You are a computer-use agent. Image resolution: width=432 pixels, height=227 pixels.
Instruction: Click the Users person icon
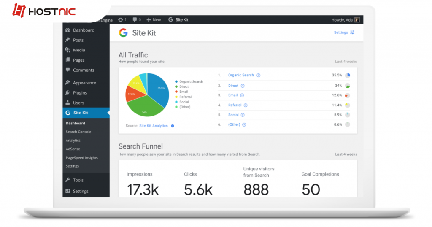pos(68,103)
